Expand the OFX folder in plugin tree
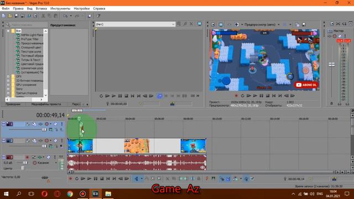Image resolution: width=354 pixels, height=199 pixels. (8, 76)
